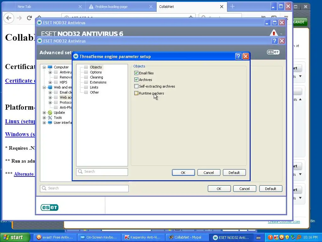Open the Windows Start menu

14,237
